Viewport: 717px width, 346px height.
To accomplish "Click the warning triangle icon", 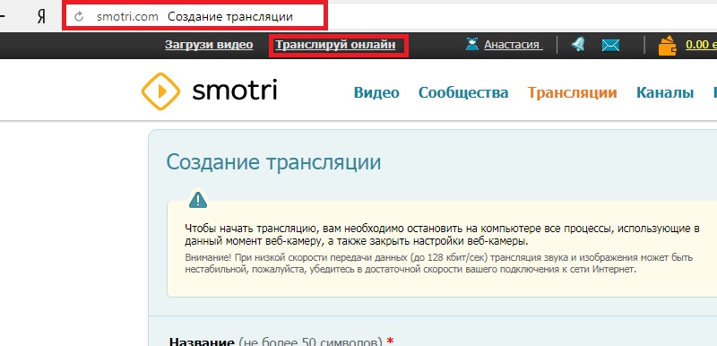I will point(198,200).
